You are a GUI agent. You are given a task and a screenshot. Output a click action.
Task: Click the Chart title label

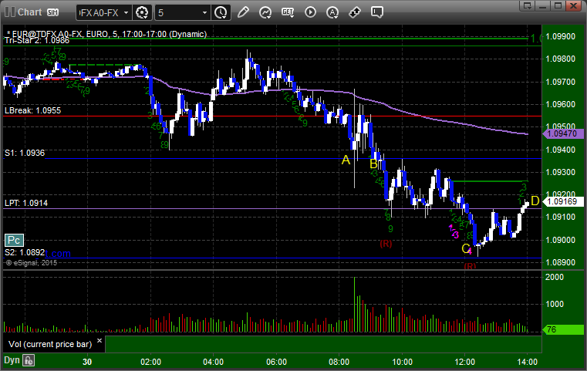(30, 12)
